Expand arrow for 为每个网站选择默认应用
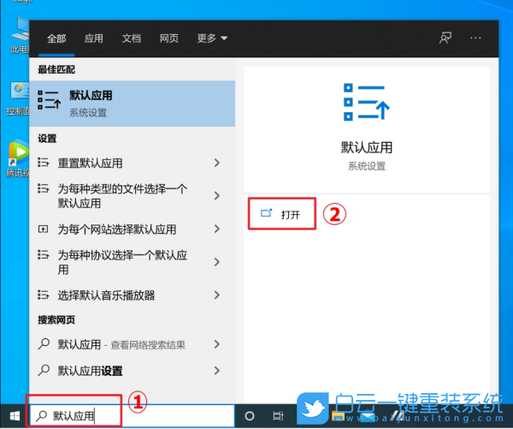Image resolution: width=513 pixels, height=429 pixels. pos(216,229)
